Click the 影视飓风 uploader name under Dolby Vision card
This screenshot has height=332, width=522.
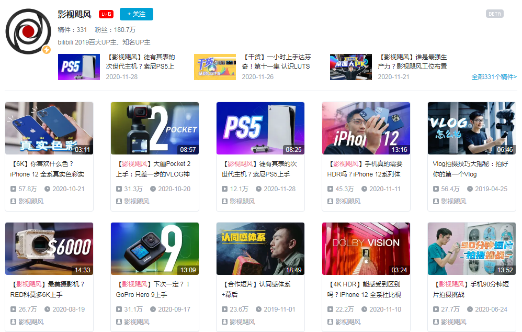[x=348, y=322]
